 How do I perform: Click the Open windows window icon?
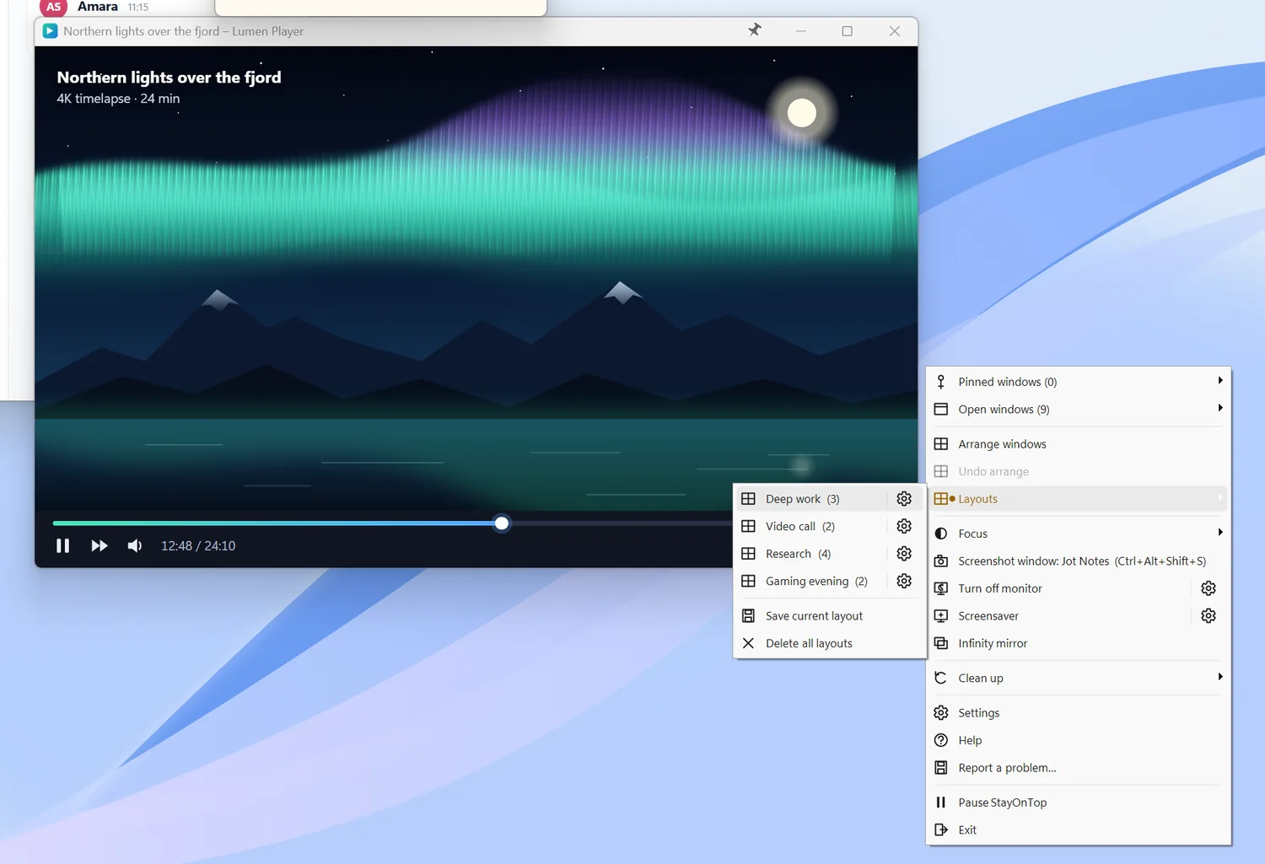(x=941, y=409)
